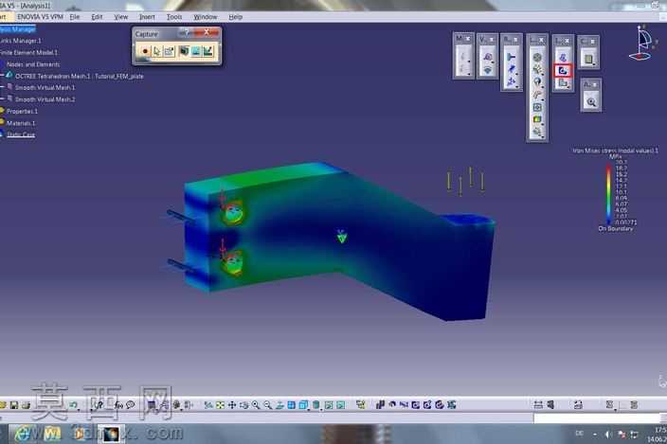Switch Capture toolbar to Pixel mode
This screenshot has width=667, height=444.
196,51
